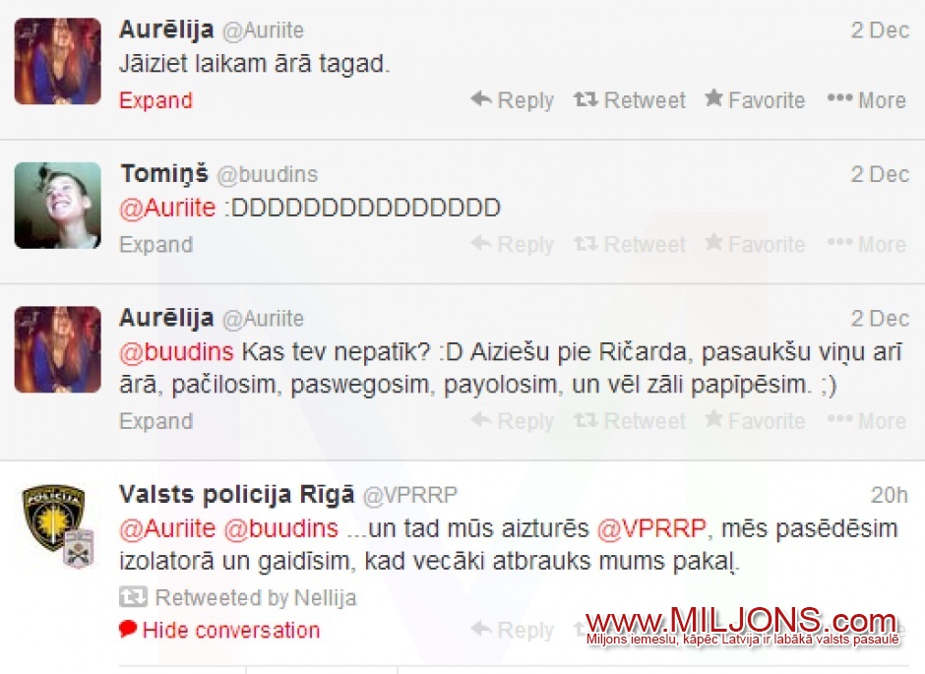The width and height of the screenshot is (925, 674).
Task: Open More menu on Tomiņš's tweet
Action: tap(866, 244)
